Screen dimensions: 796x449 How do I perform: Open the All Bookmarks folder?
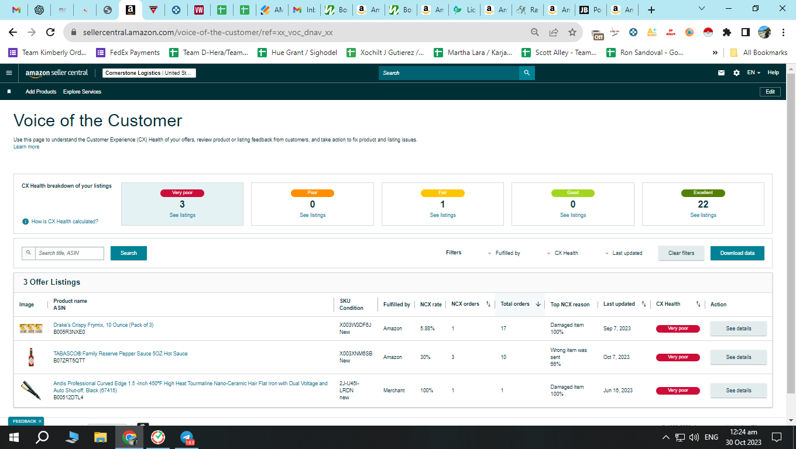click(x=759, y=53)
